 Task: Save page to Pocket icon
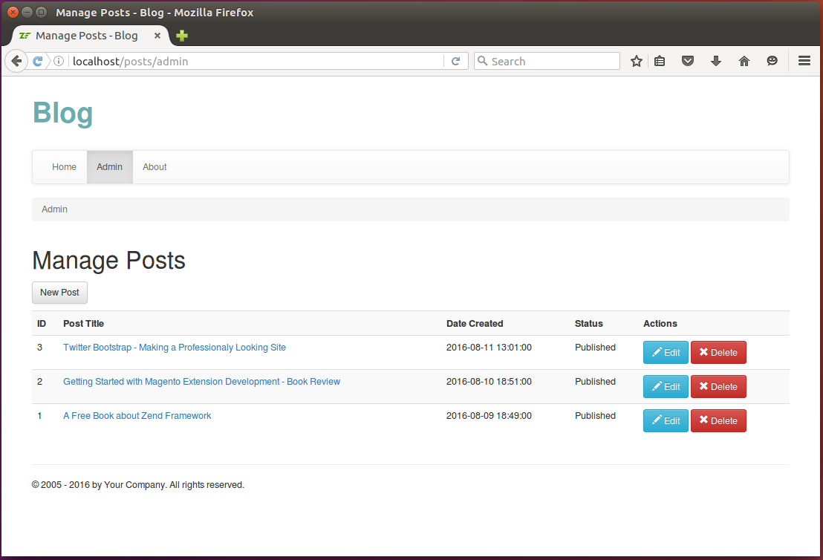point(688,62)
